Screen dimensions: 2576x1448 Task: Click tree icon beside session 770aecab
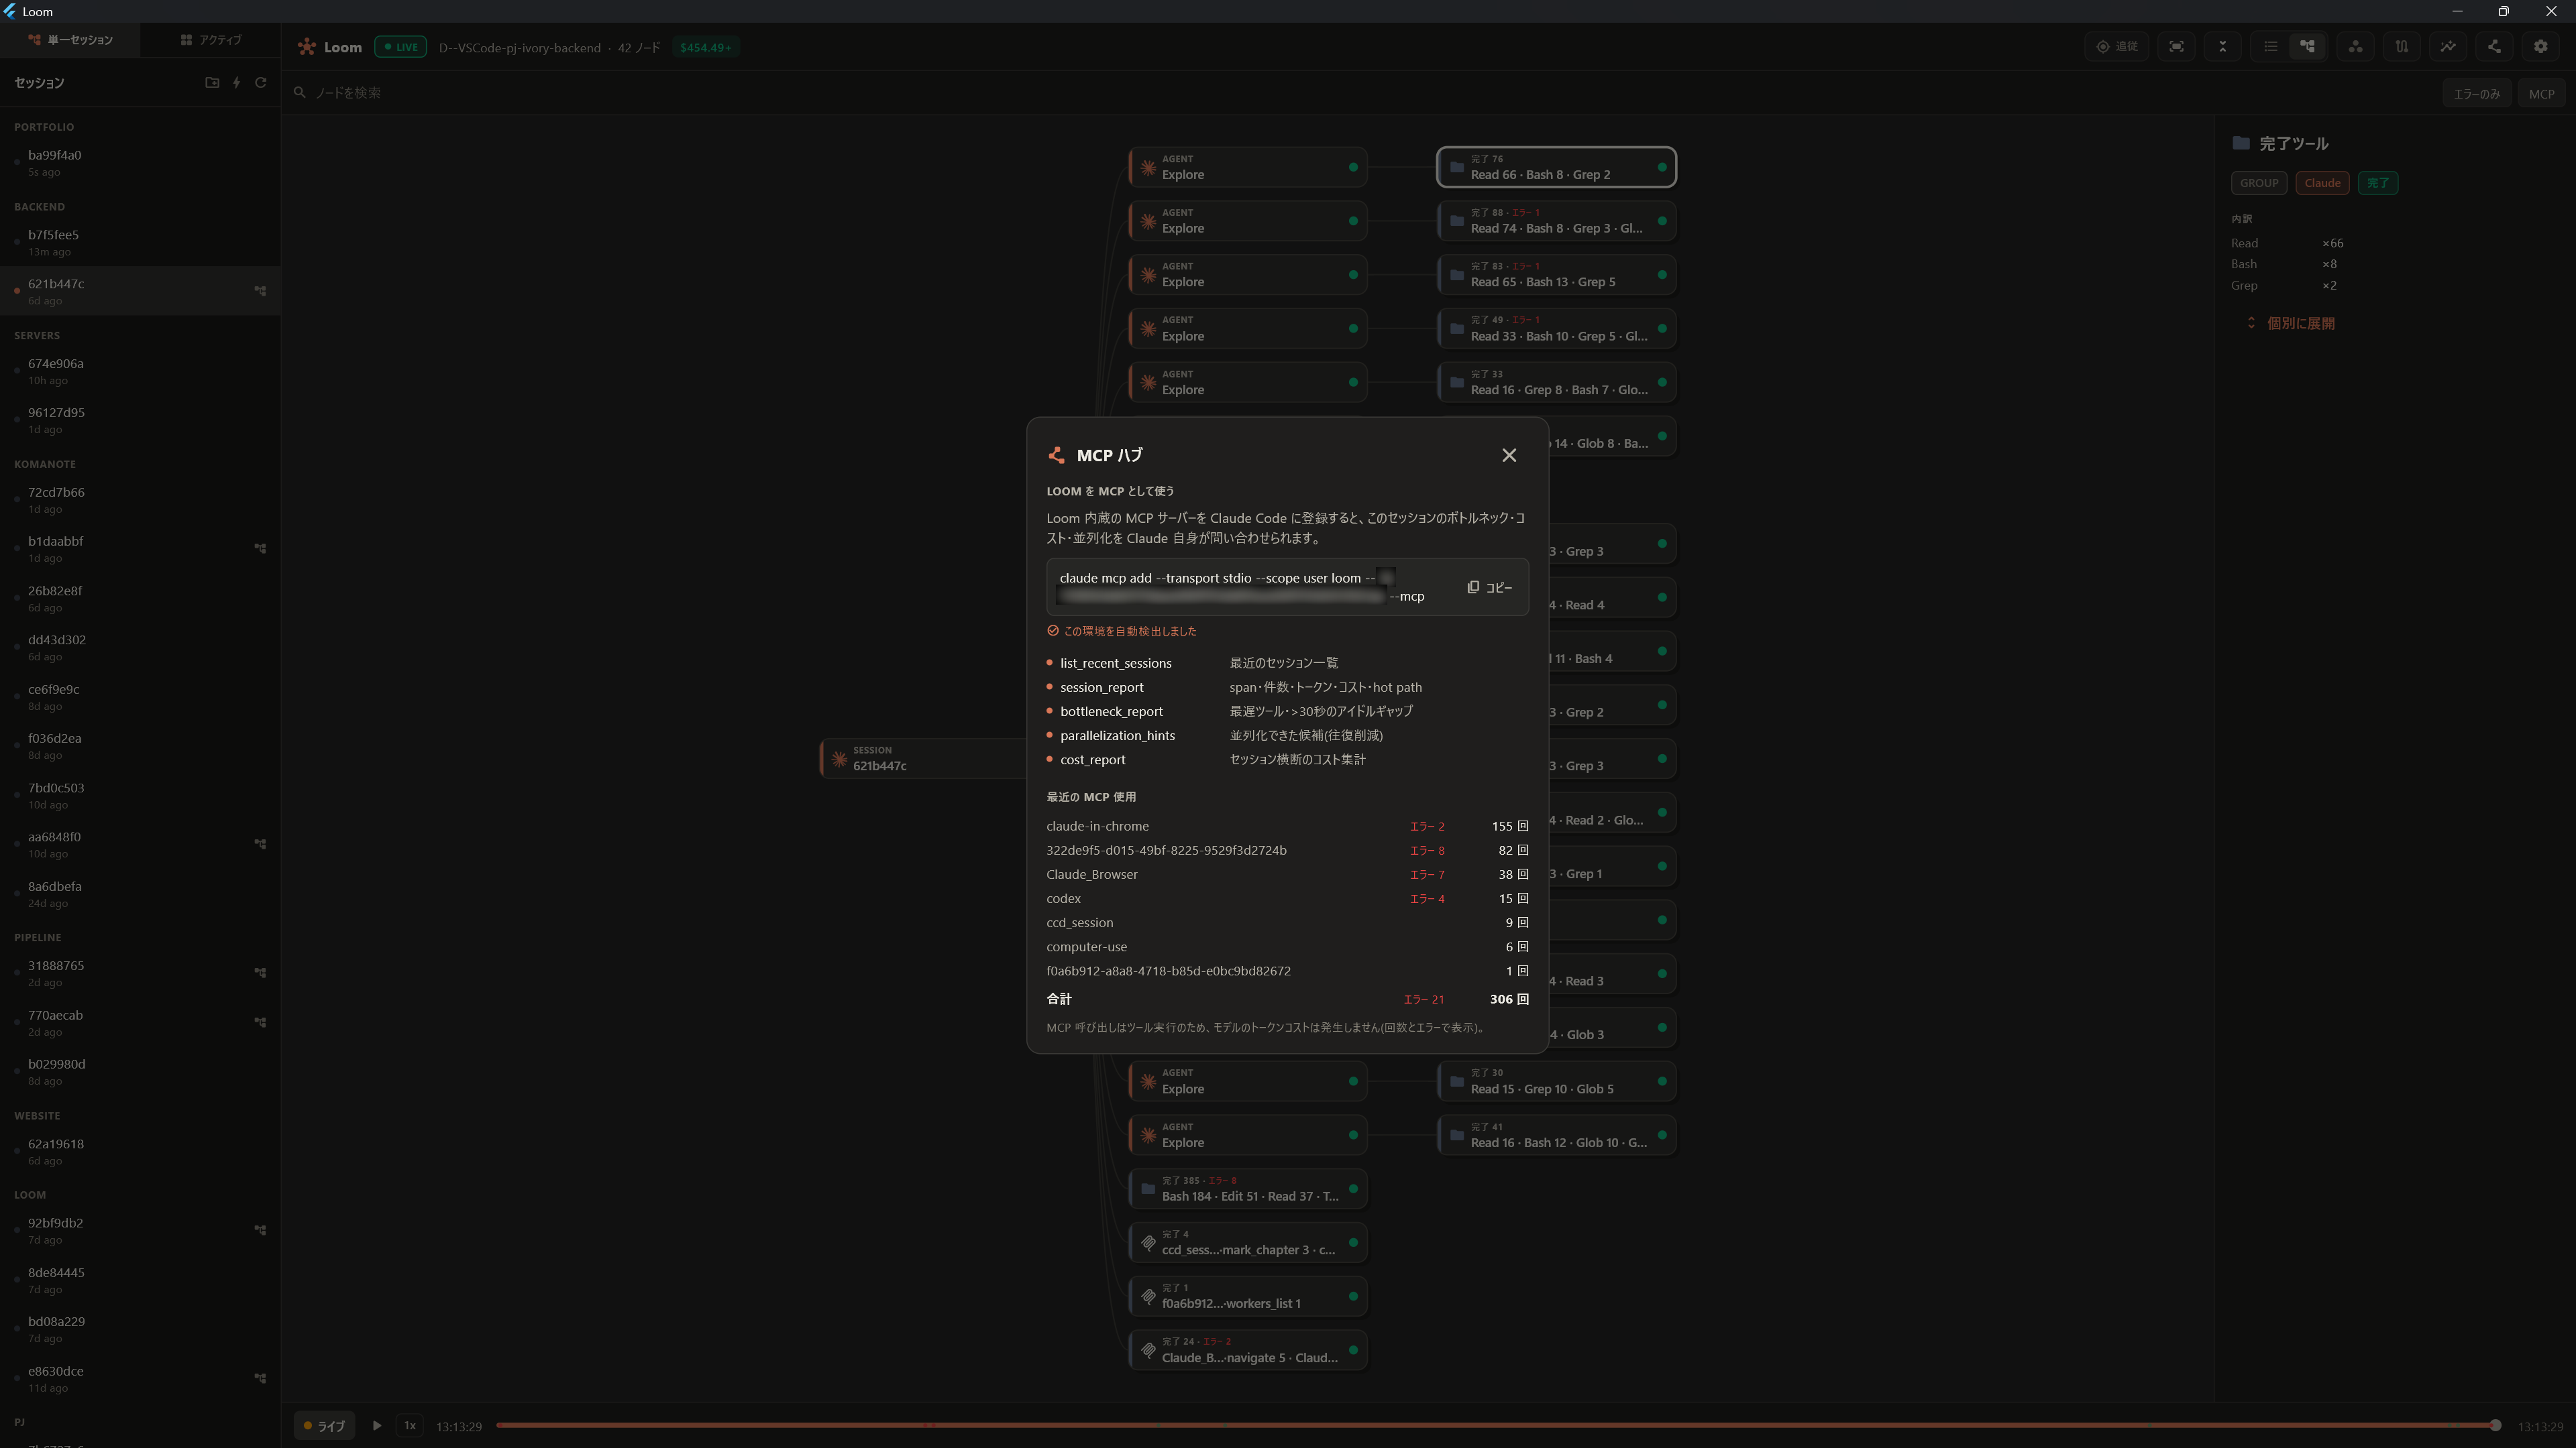260,1022
